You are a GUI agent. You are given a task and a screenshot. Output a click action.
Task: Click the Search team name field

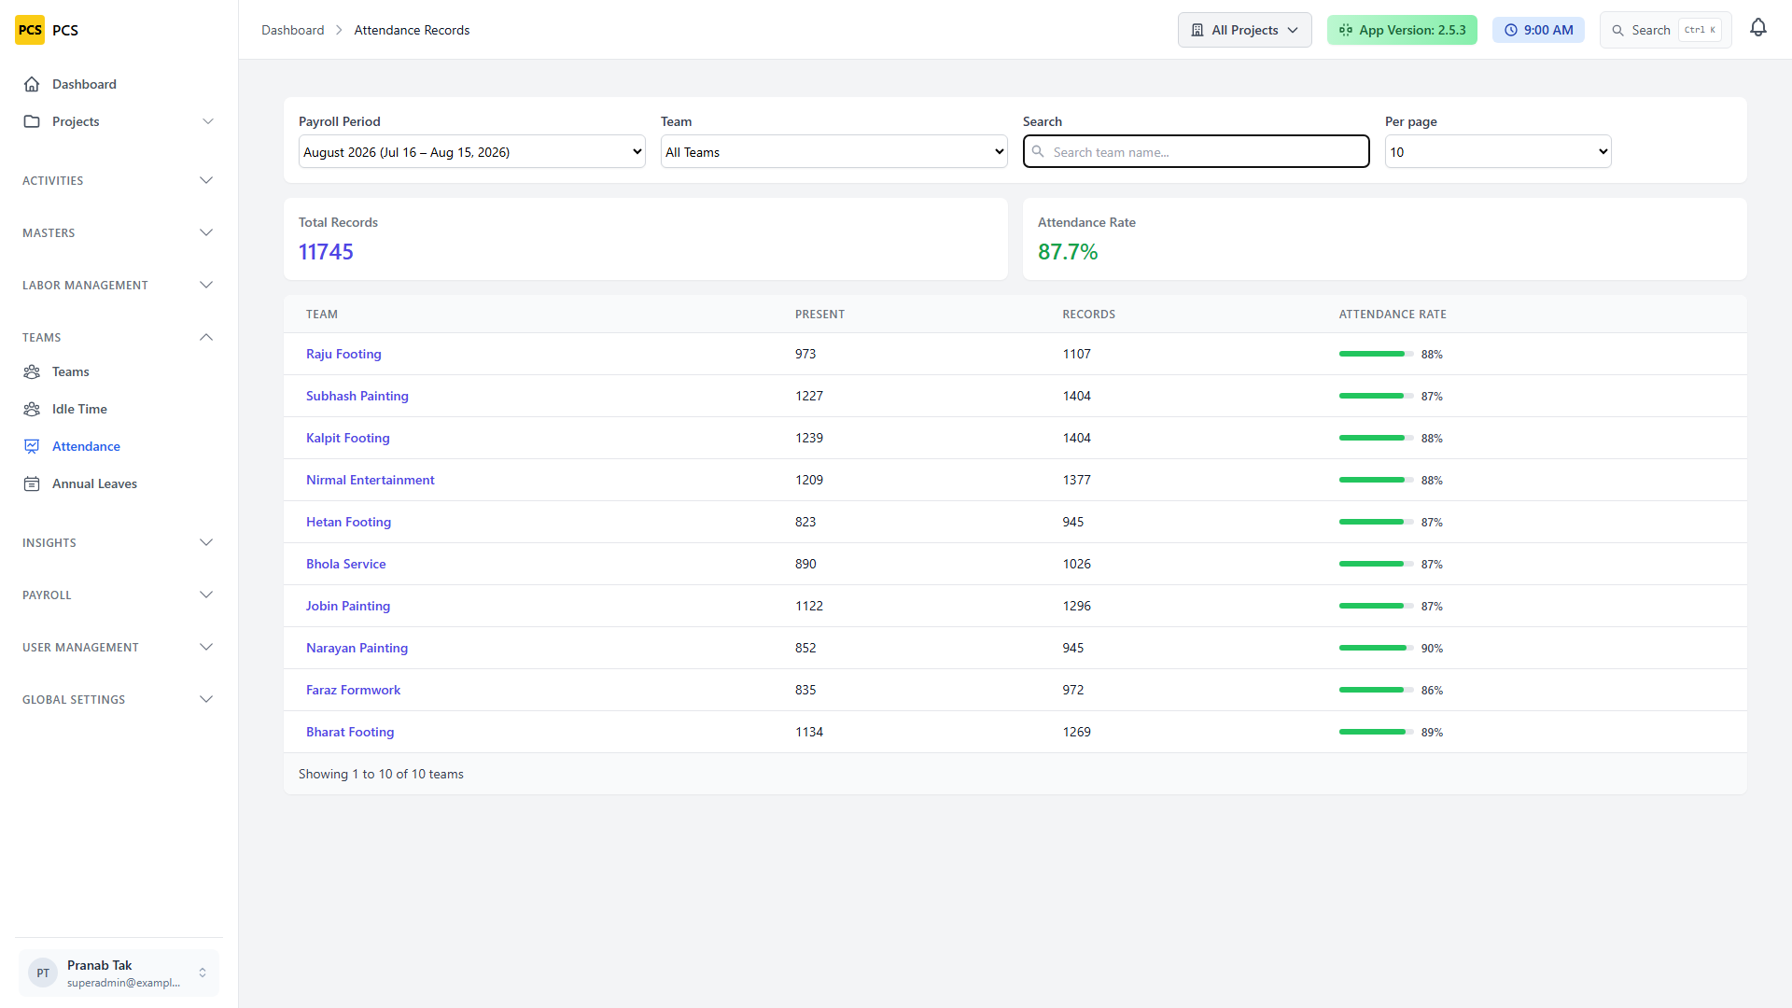point(1197,152)
